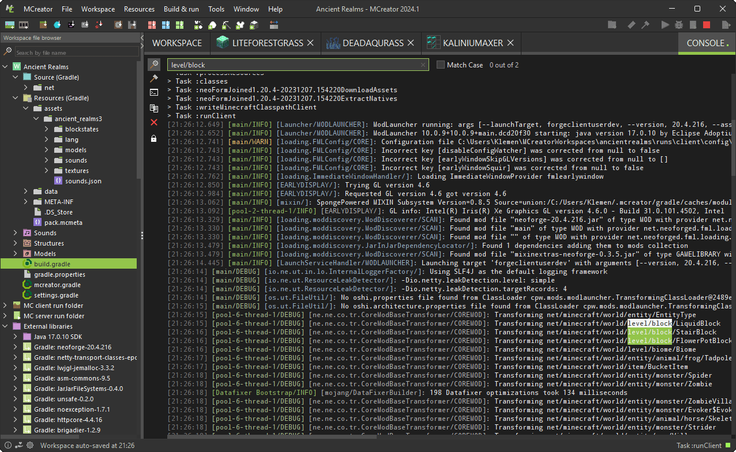Expand the data folder arrow
This screenshot has width=736, height=452.
(26, 191)
